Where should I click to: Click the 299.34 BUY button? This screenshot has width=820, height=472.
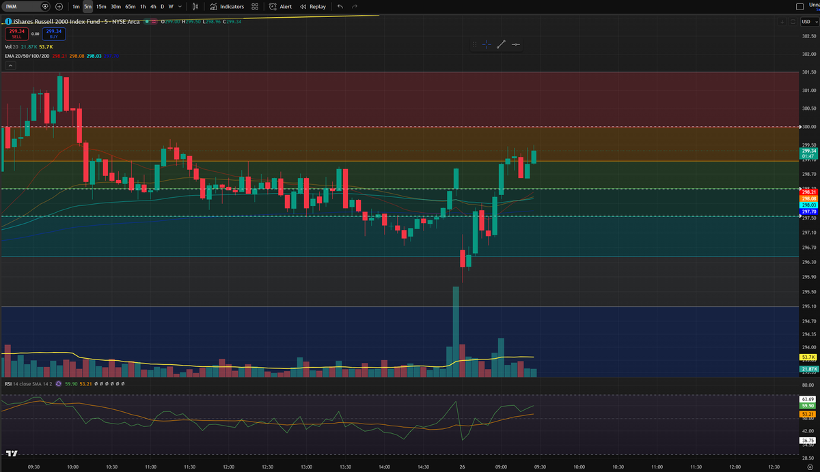[54, 33]
